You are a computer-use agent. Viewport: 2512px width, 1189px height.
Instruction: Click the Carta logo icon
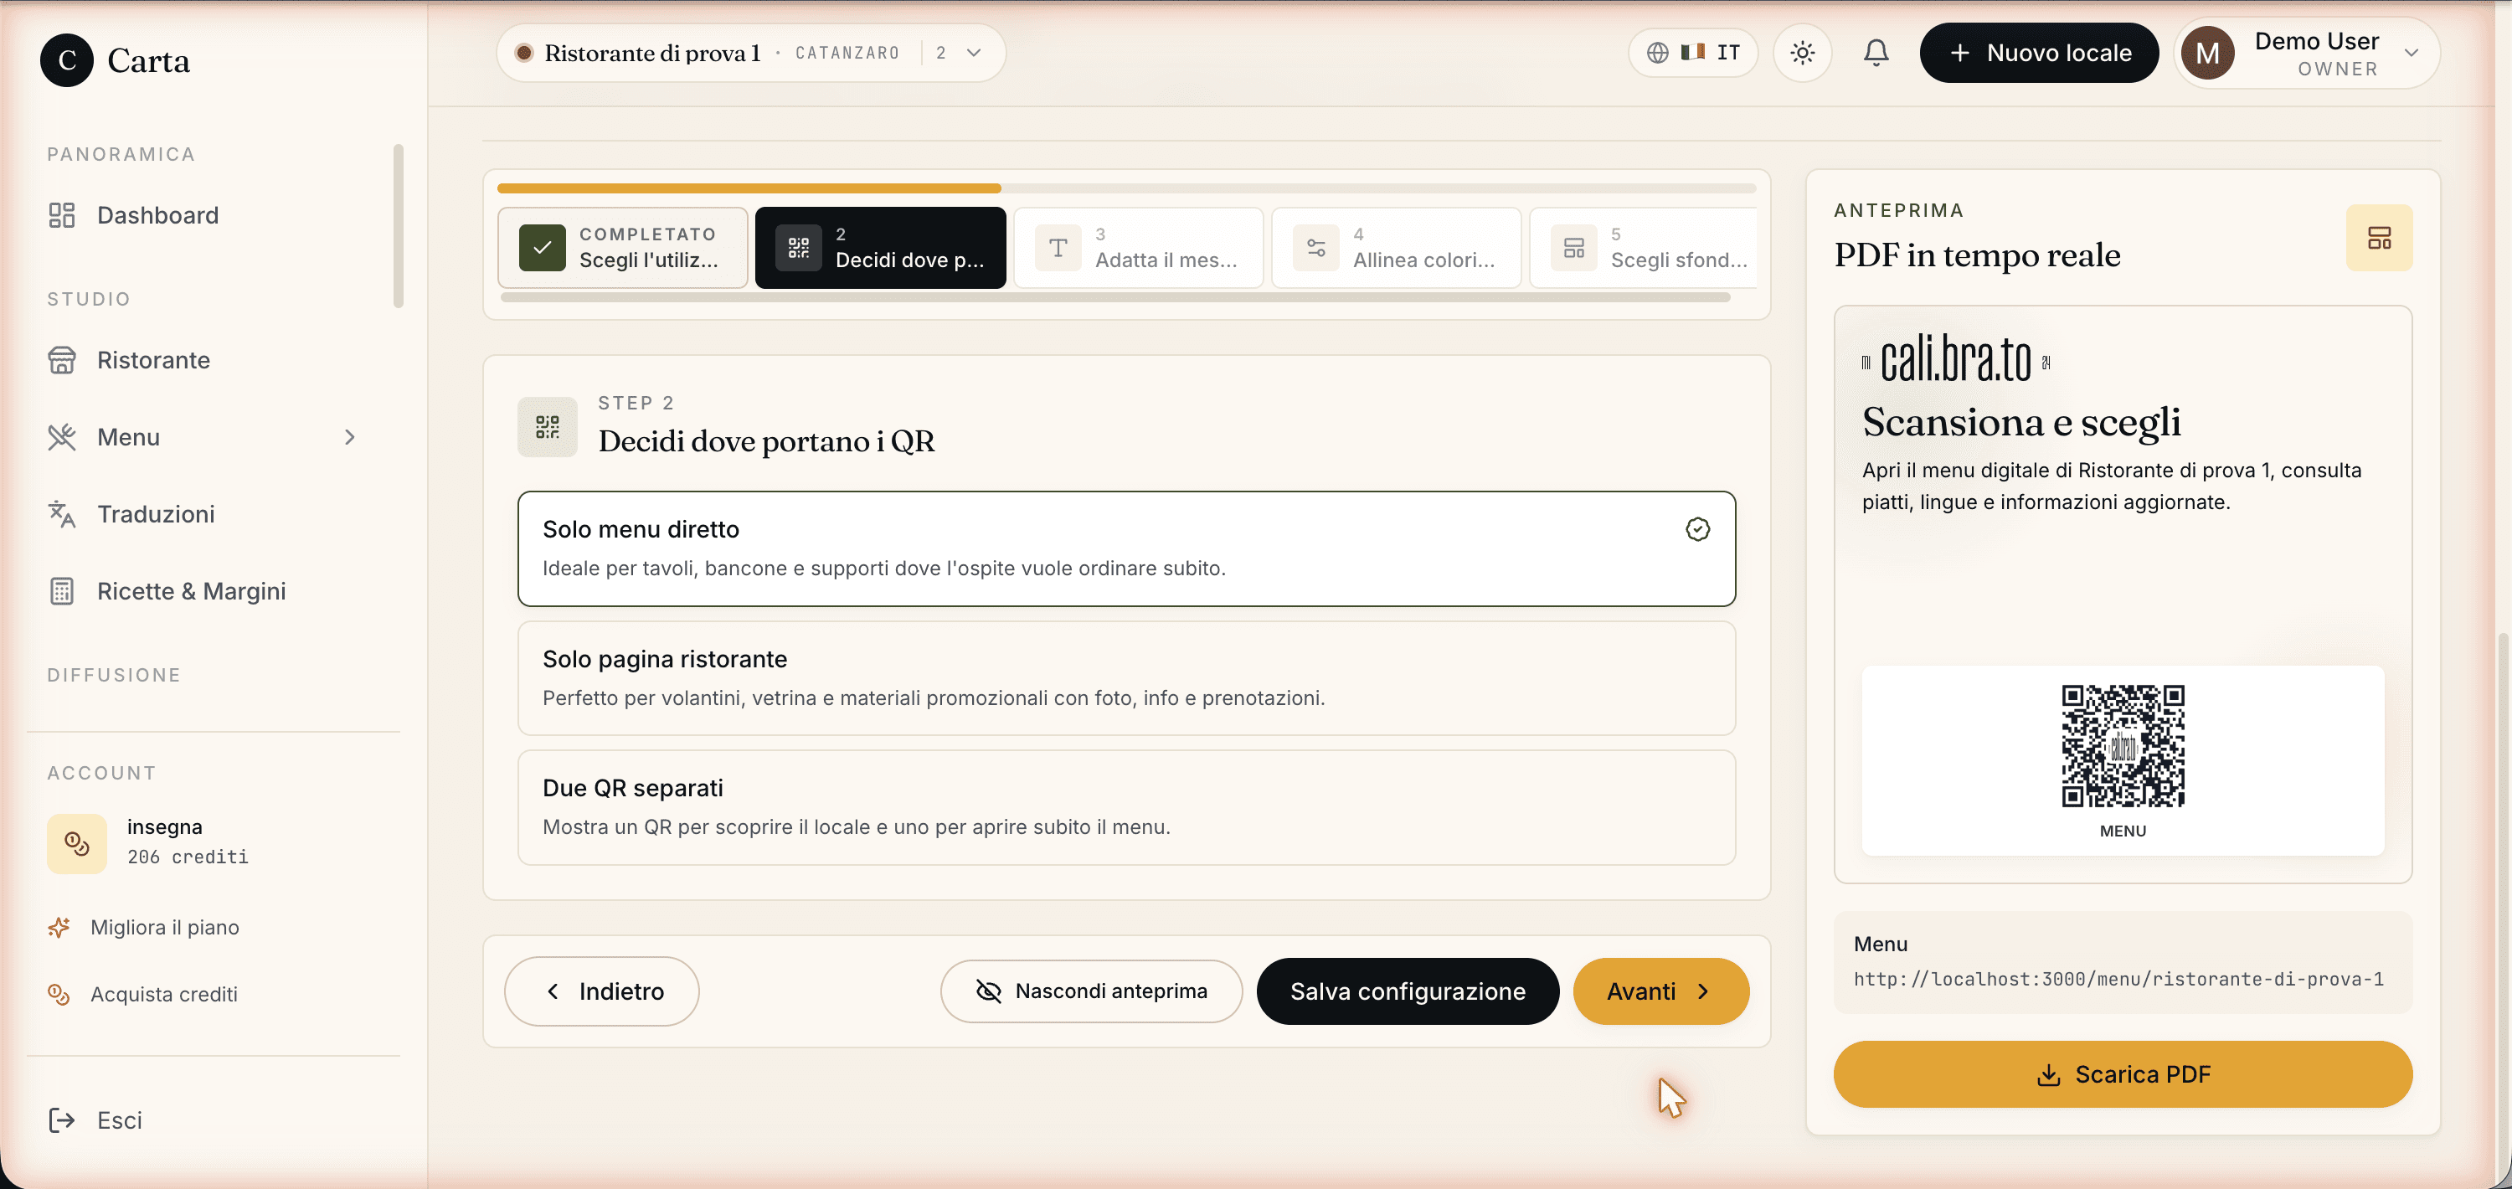66,60
